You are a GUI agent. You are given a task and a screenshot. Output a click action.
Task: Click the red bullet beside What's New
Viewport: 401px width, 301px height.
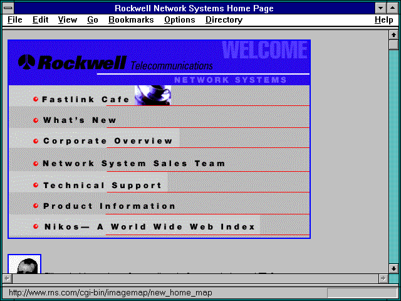pyautogui.click(x=36, y=120)
